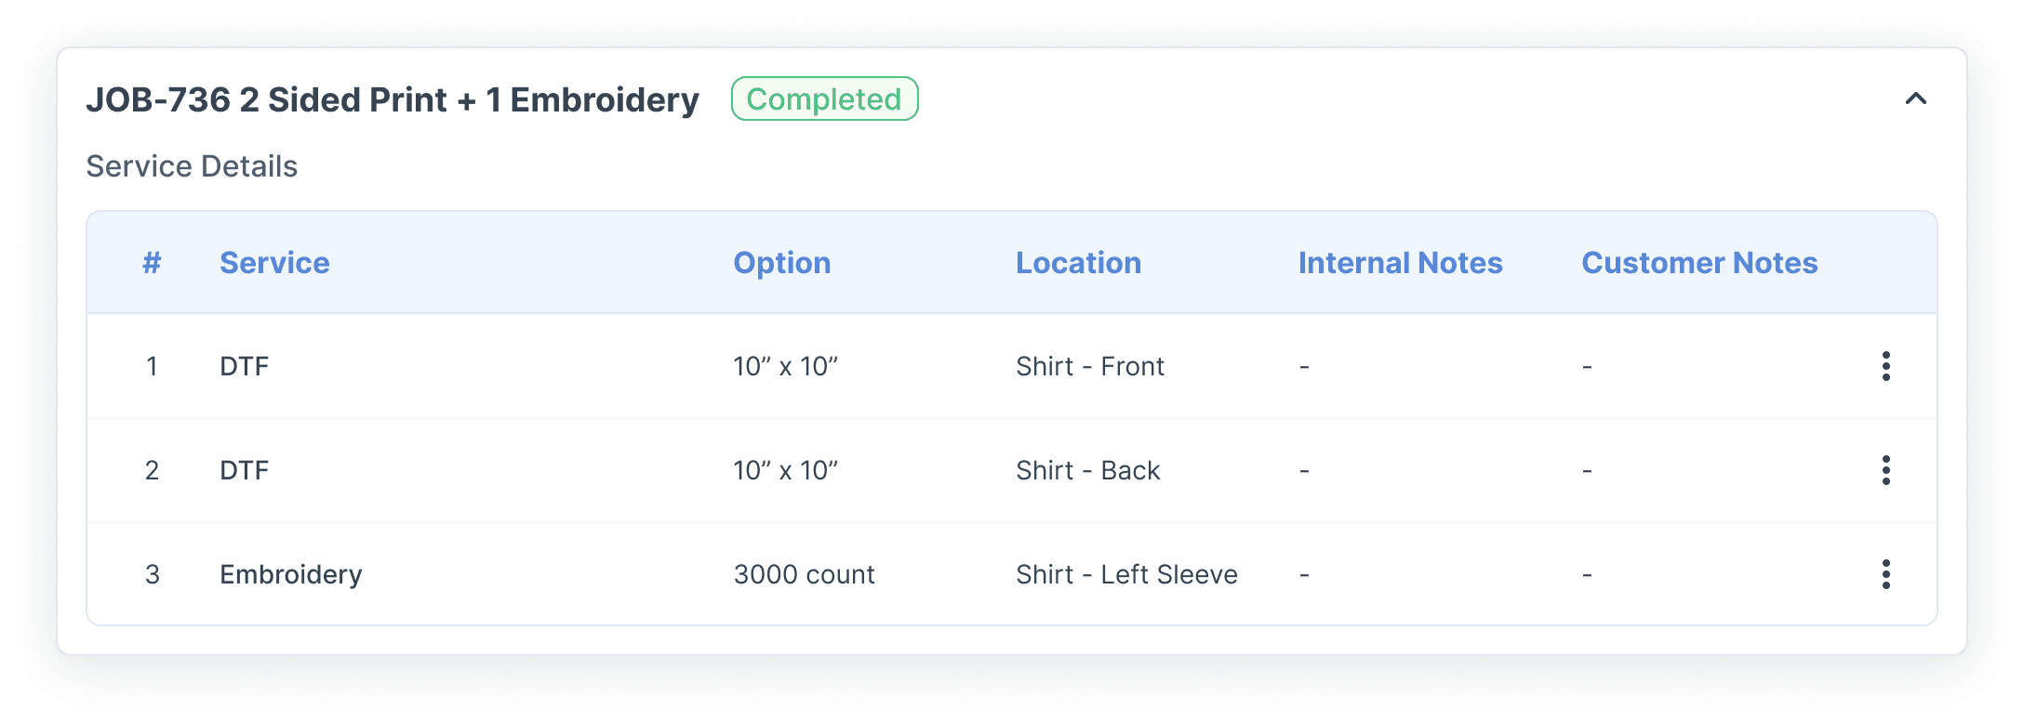Click the Shirt - Front location cell
Image resolution: width=2024 pixels, height=721 pixels.
click(x=1089, y=366)
